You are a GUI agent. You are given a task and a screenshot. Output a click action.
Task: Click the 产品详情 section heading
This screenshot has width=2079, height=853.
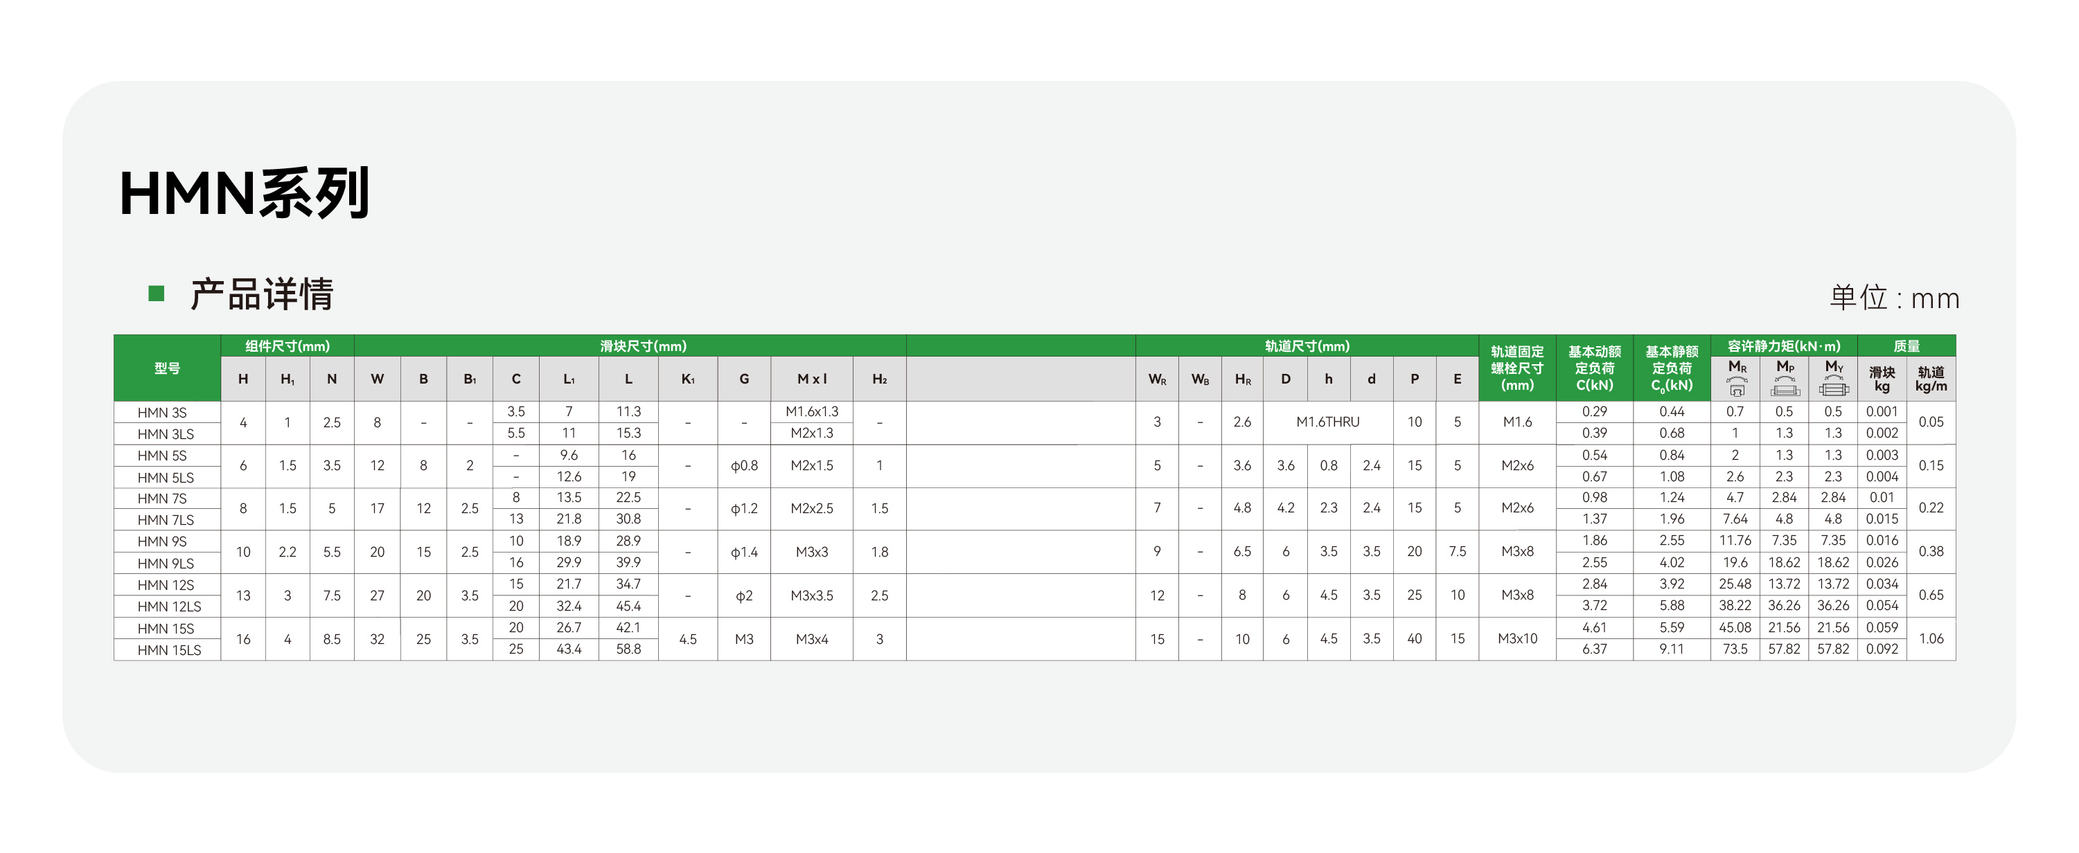pyautogui.click(x=261, y=294)
